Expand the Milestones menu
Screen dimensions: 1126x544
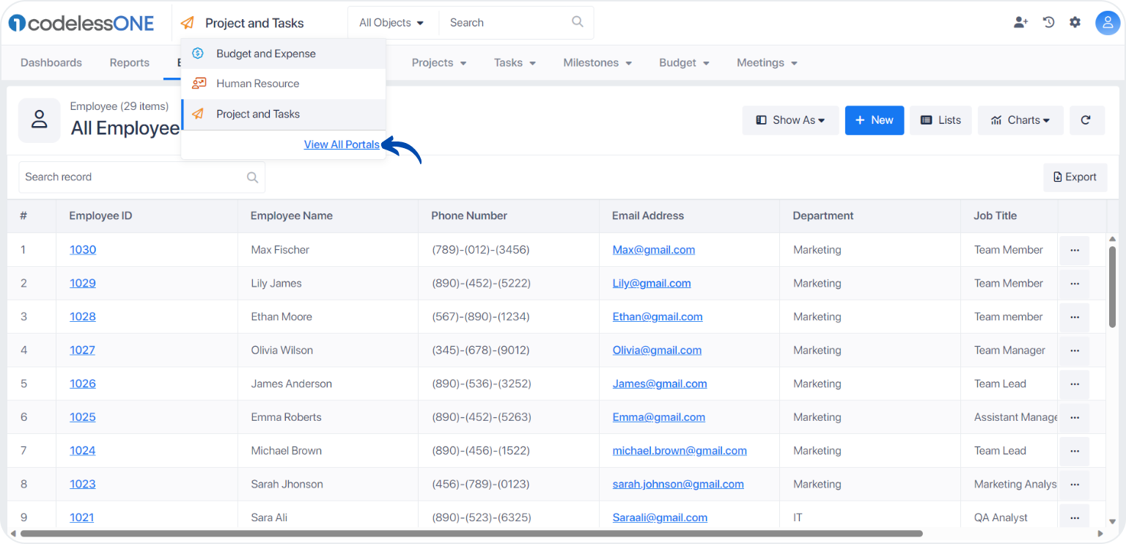(597, 63)
